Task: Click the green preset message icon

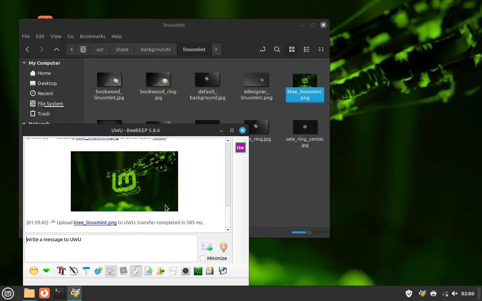Action: [46, 271]
